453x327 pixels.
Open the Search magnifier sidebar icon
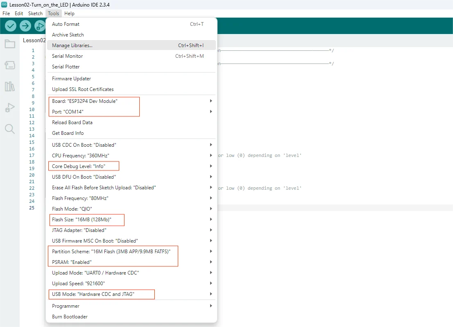[10, 129]
